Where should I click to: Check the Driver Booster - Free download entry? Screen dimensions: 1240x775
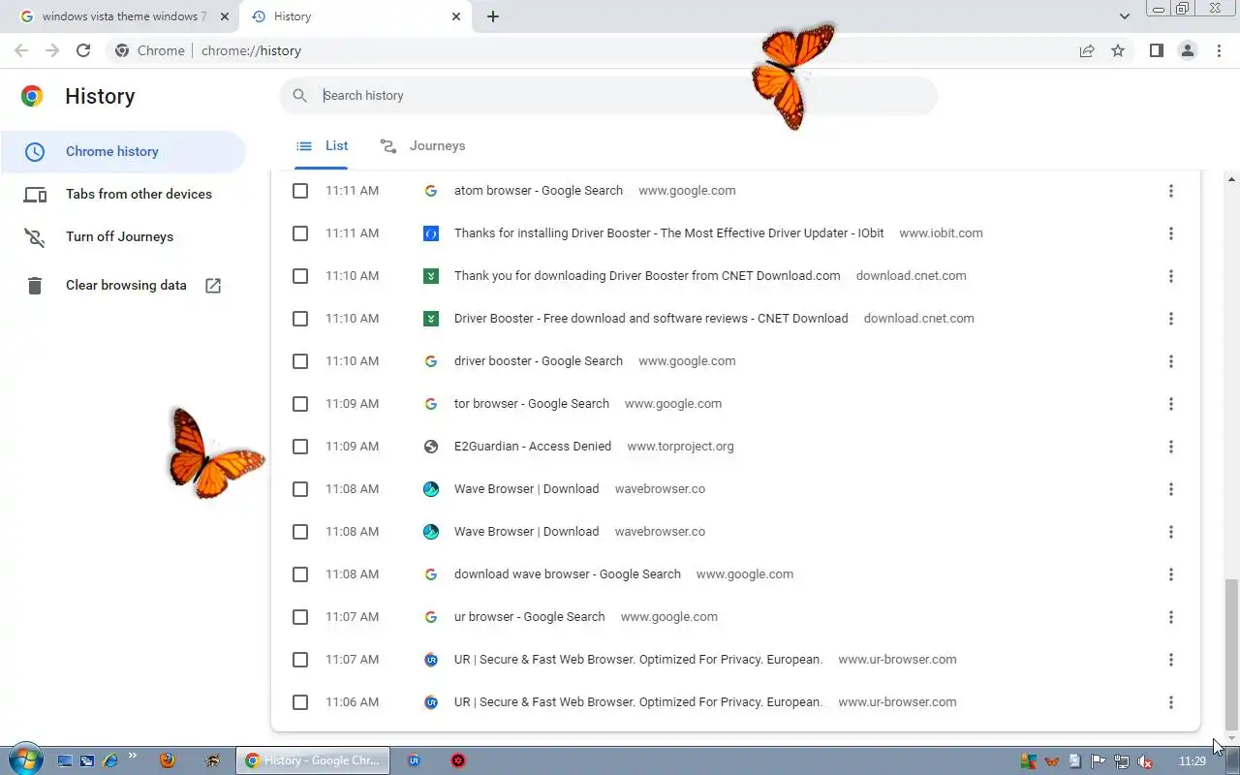pos(300,319)
